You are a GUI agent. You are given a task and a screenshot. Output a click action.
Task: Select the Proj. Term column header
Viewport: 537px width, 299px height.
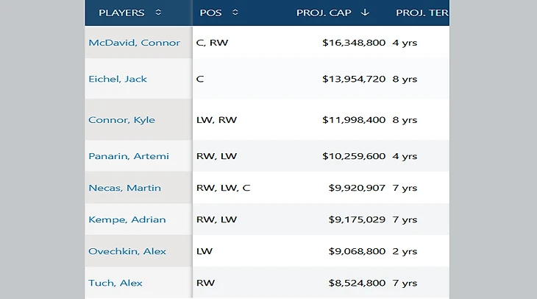tap(422, 13)
